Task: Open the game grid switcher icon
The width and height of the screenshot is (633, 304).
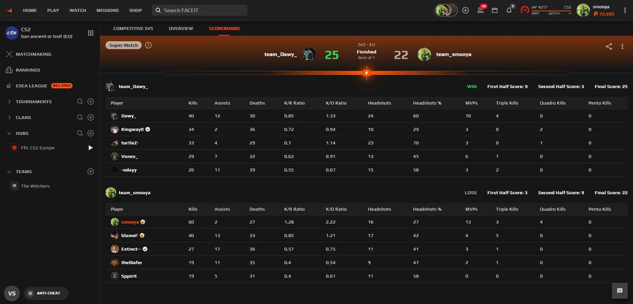Action: click(x=91, y=33)
